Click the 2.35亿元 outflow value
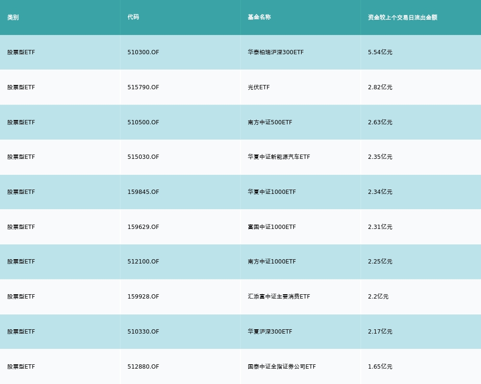 pyautogui.click(x=380, y=157)
